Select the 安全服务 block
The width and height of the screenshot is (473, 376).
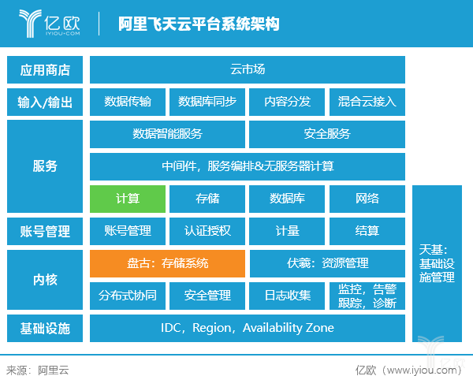click(x=327, y=134)
